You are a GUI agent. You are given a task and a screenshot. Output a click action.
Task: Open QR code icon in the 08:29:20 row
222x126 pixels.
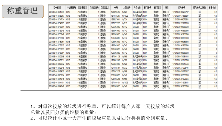point(199,71)
